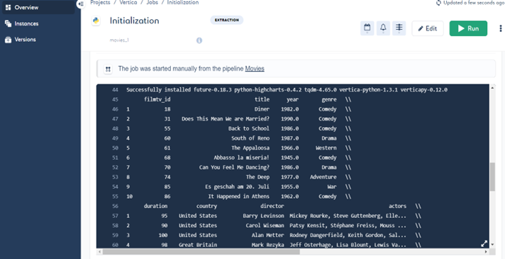
Task: Click the Instances stacked icon
Action: click(8, 23)
